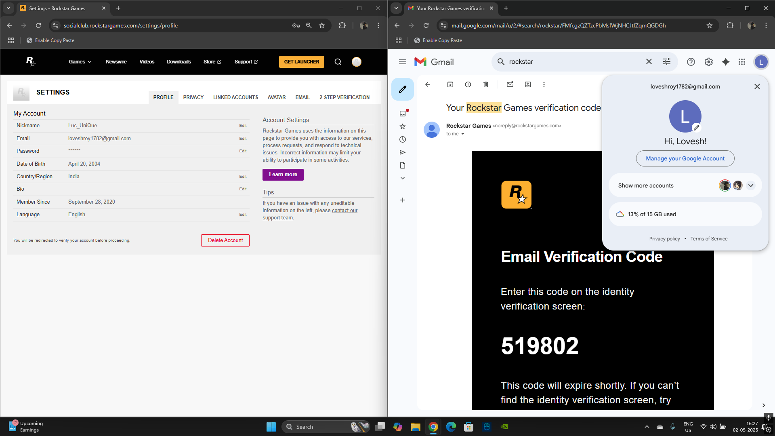Image resolution: width=775 pixels, height=436 pixels.
Task: Open more email actions three-dot menu
Action: 544,84
